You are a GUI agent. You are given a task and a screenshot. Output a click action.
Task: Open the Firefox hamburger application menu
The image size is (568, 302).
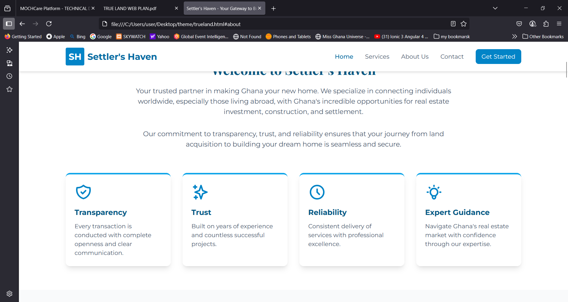click(559, 24)
